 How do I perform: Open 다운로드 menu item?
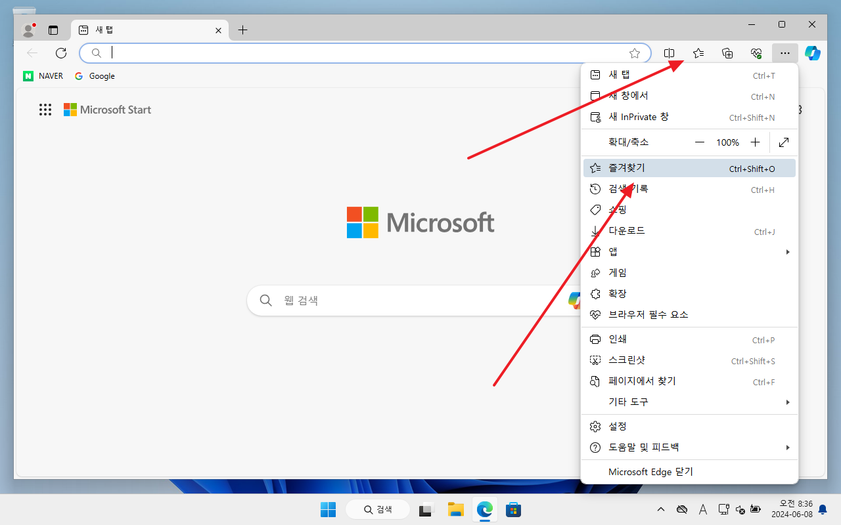pyautogui.click(x=689, y=232)
